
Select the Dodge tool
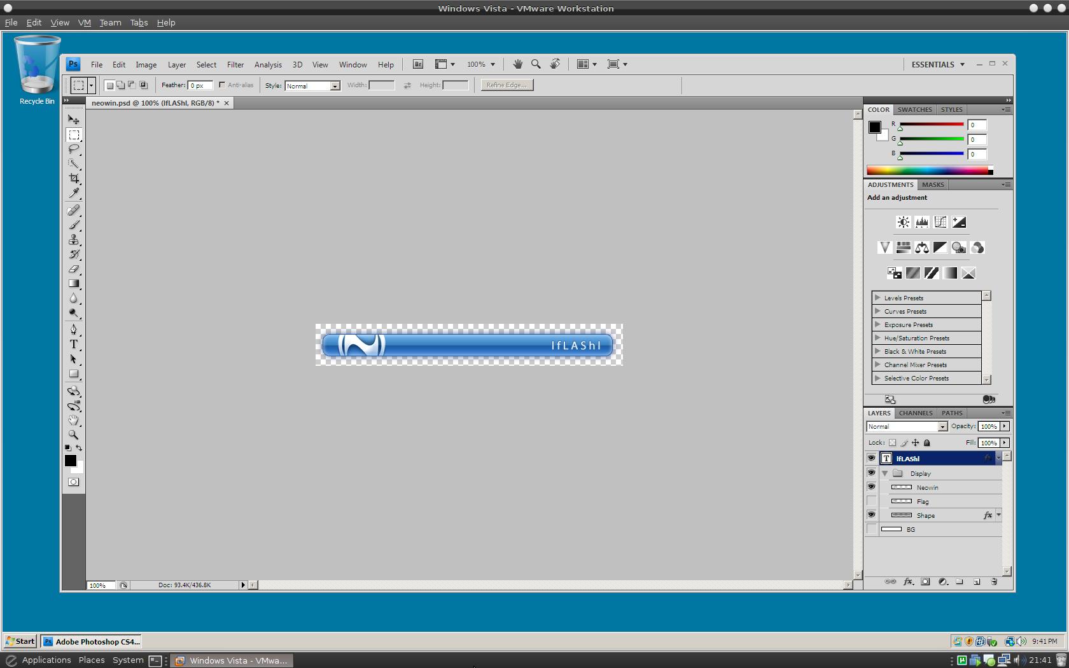pos(74,312)
